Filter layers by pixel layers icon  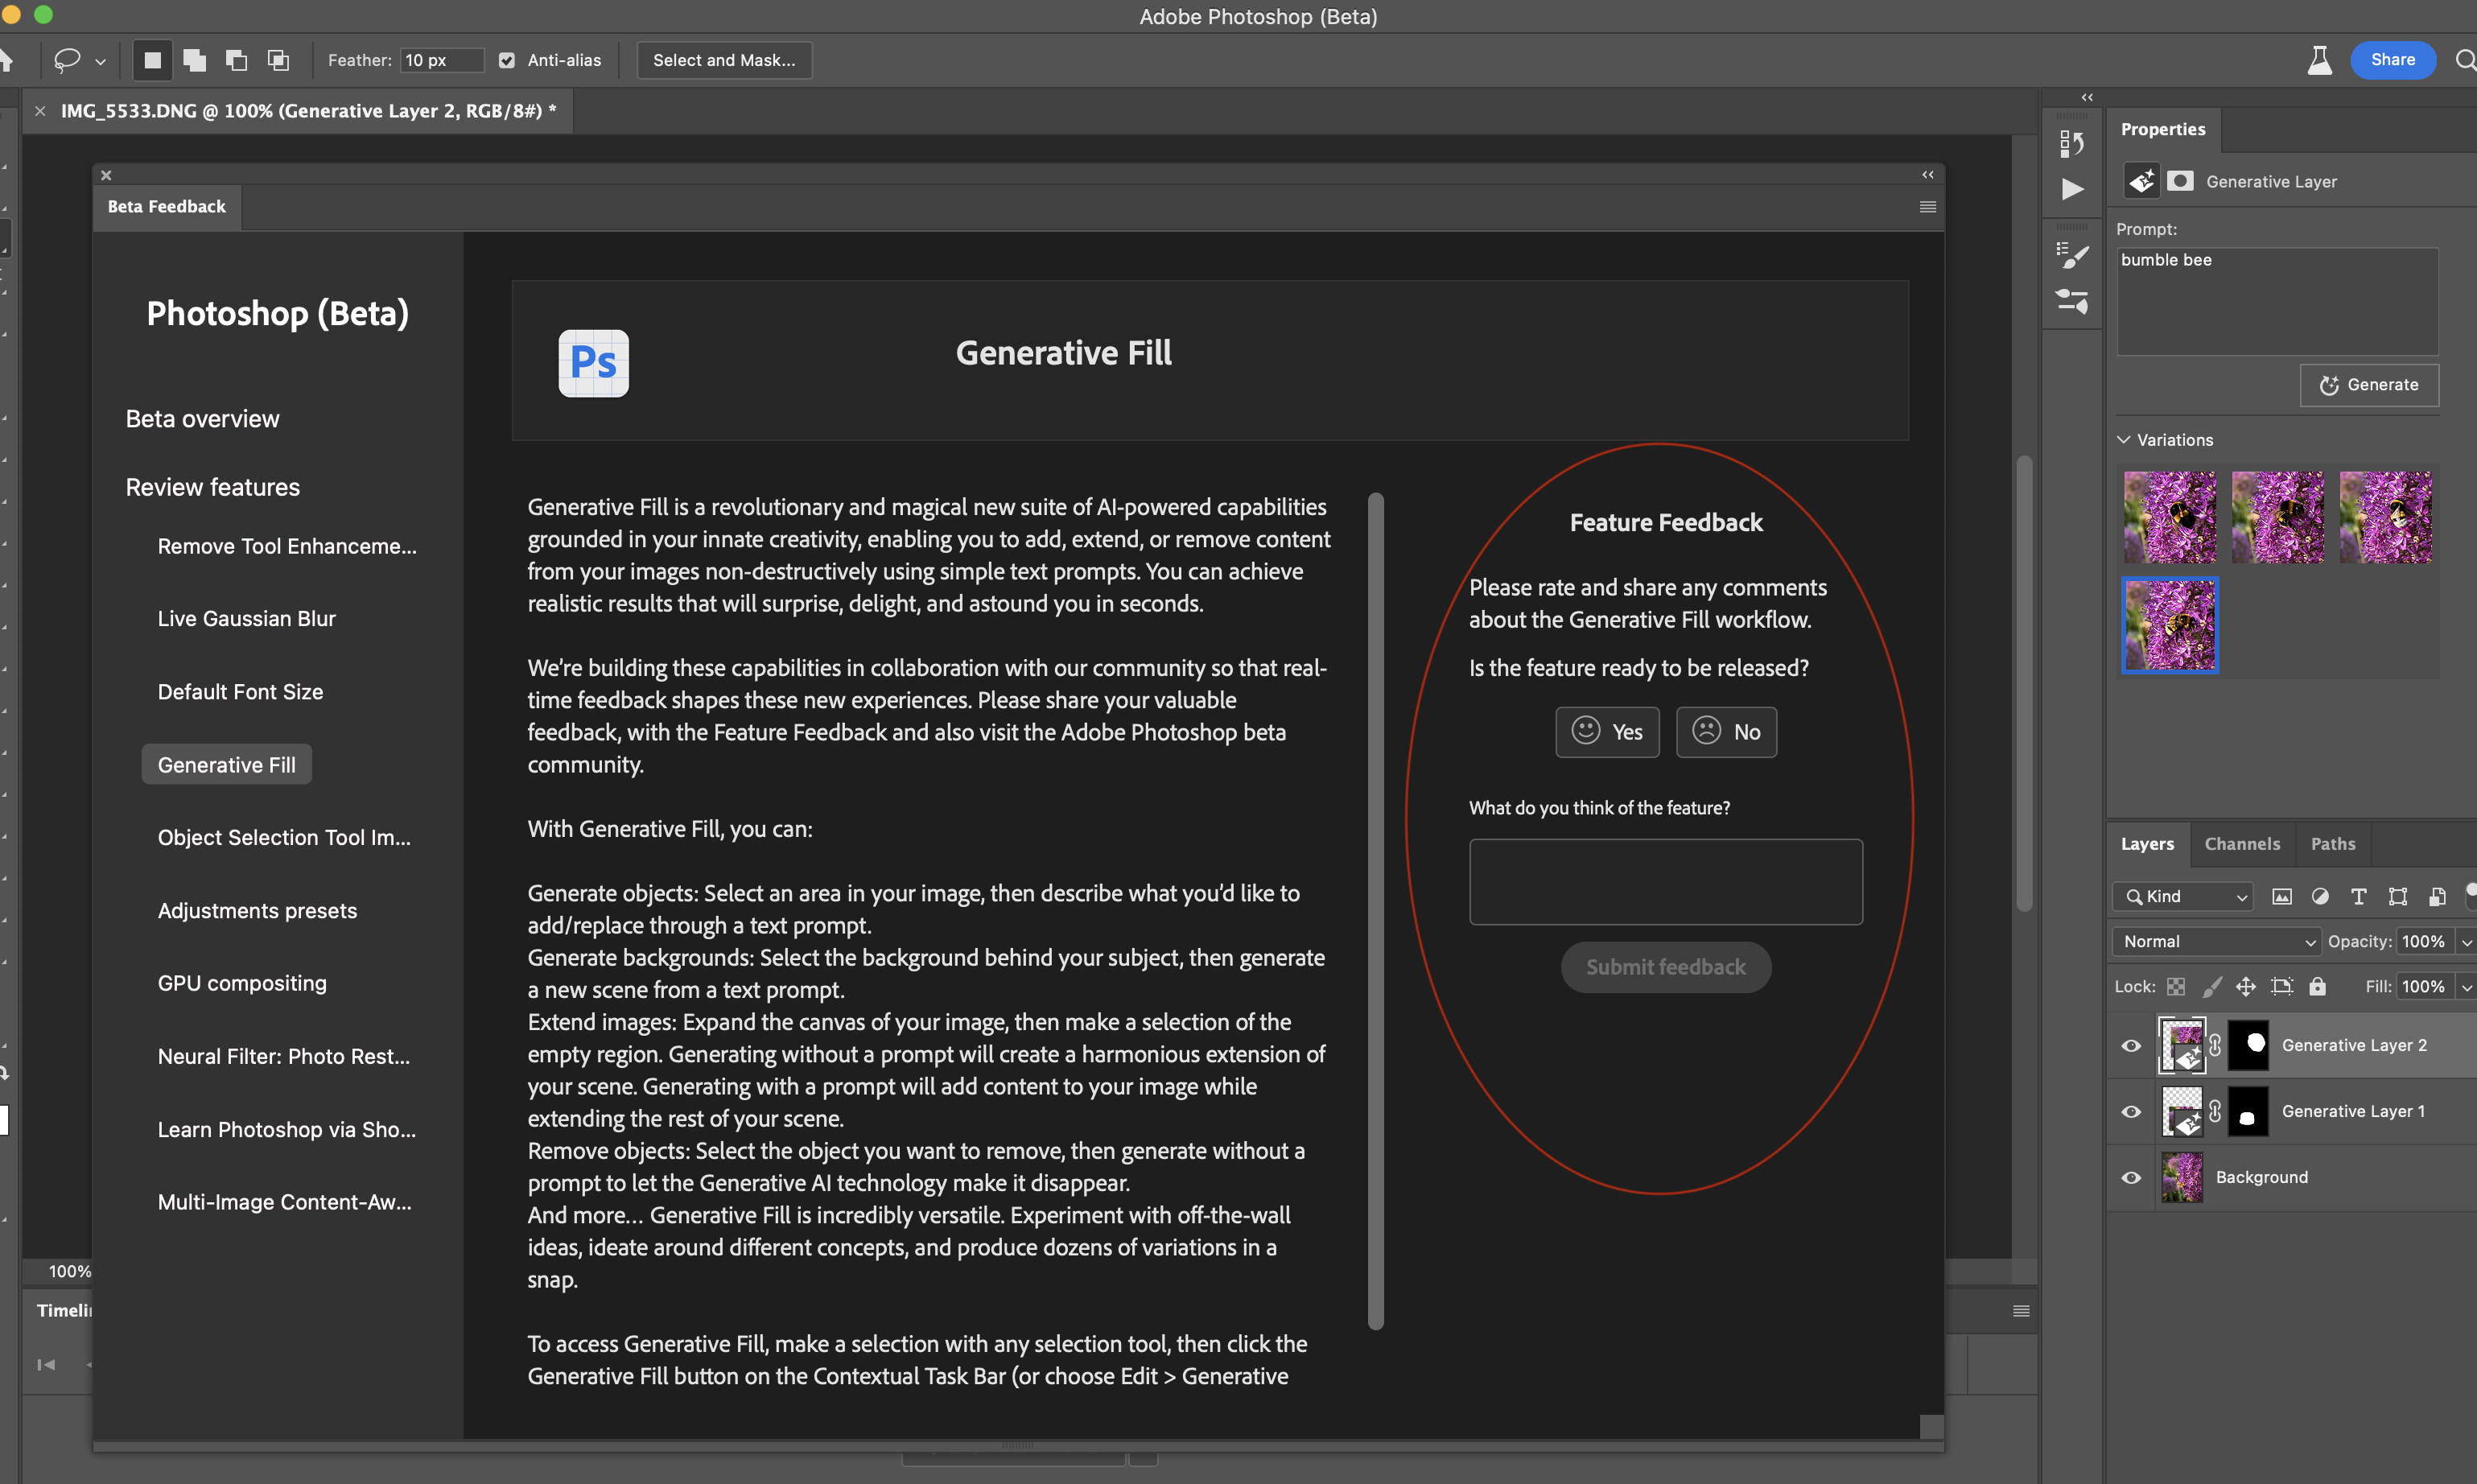[x=2281, y=896]
